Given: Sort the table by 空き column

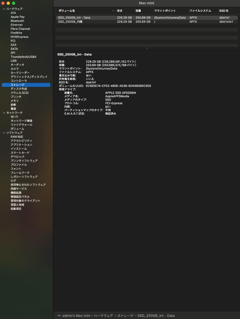Looking at the screenshot, I should pyautogui.click(x=120, y=11).
